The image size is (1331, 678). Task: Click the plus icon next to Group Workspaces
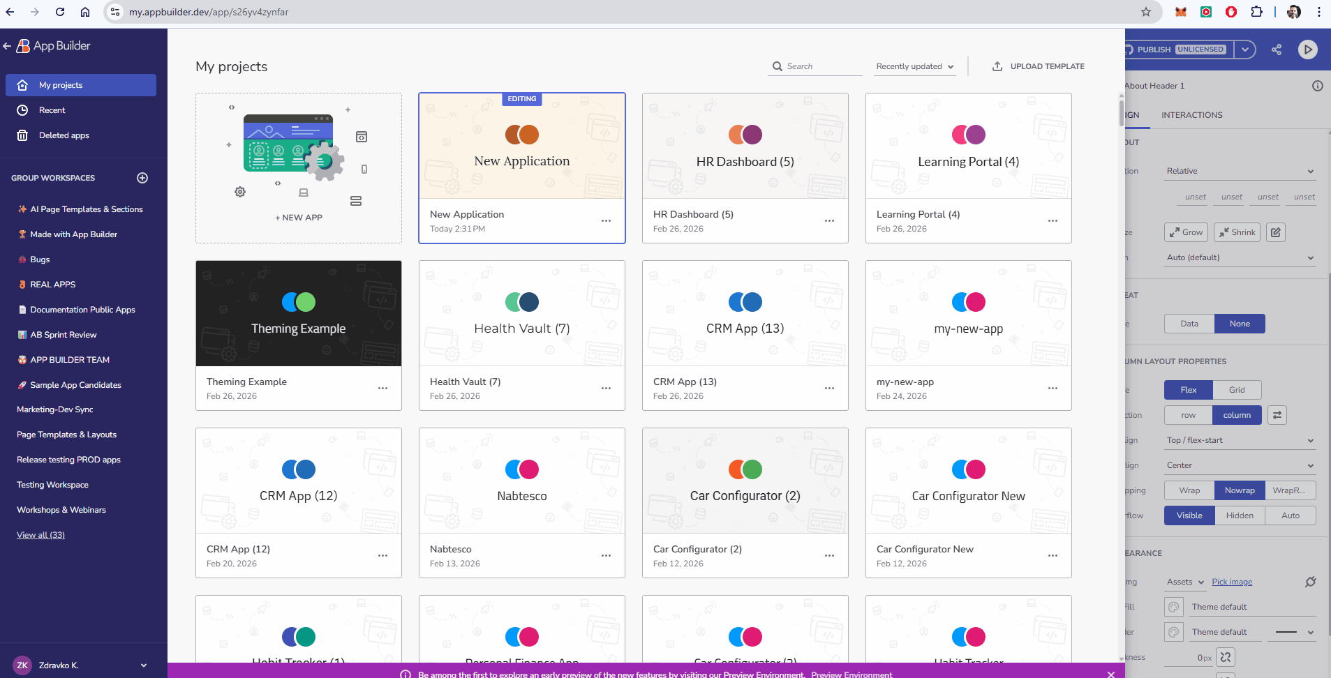[142, 178]
